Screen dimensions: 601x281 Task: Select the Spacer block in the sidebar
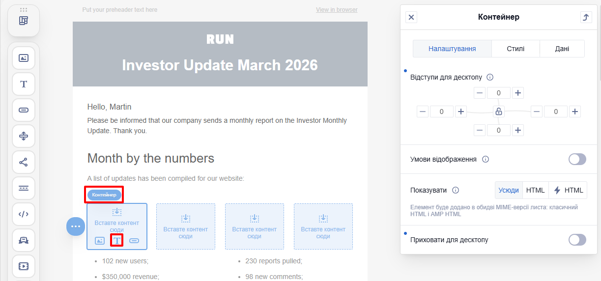point(24,136)
